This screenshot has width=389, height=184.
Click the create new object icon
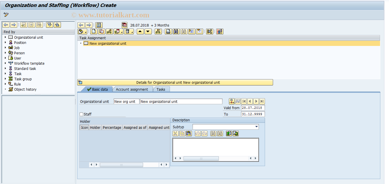point(94,31)
